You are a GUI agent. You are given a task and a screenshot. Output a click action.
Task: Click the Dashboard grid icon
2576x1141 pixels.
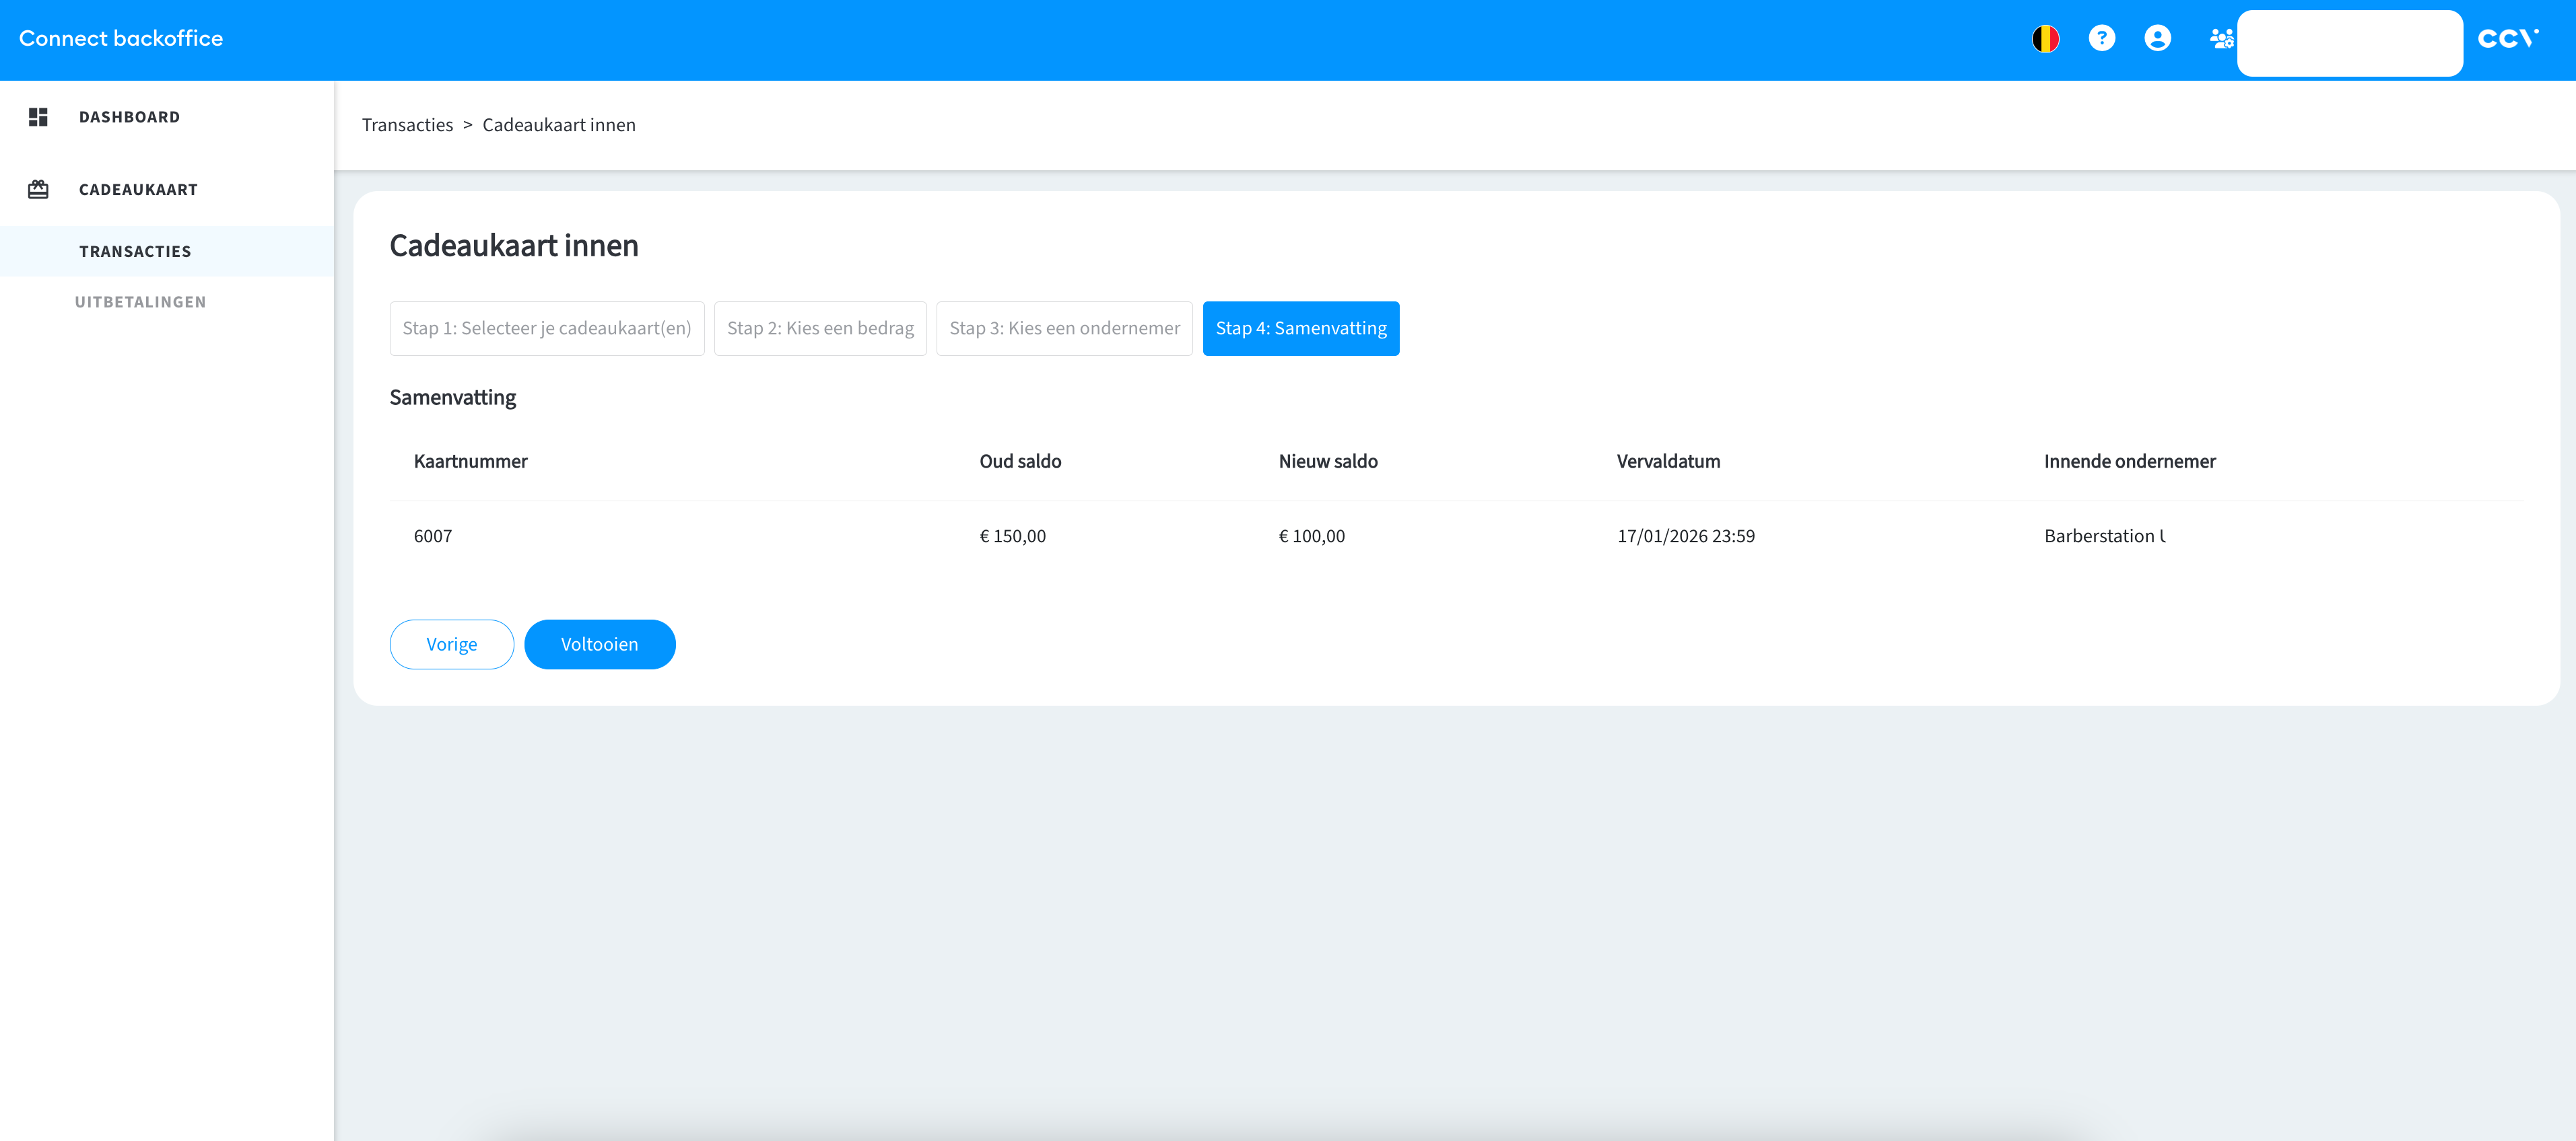tap(38, 117)
